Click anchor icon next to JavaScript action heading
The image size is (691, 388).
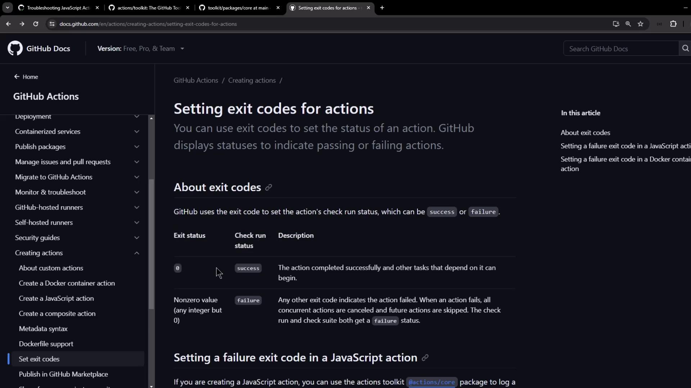point(425,358)
